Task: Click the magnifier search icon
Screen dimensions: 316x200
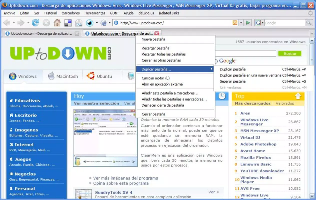Action: point(309,23)
